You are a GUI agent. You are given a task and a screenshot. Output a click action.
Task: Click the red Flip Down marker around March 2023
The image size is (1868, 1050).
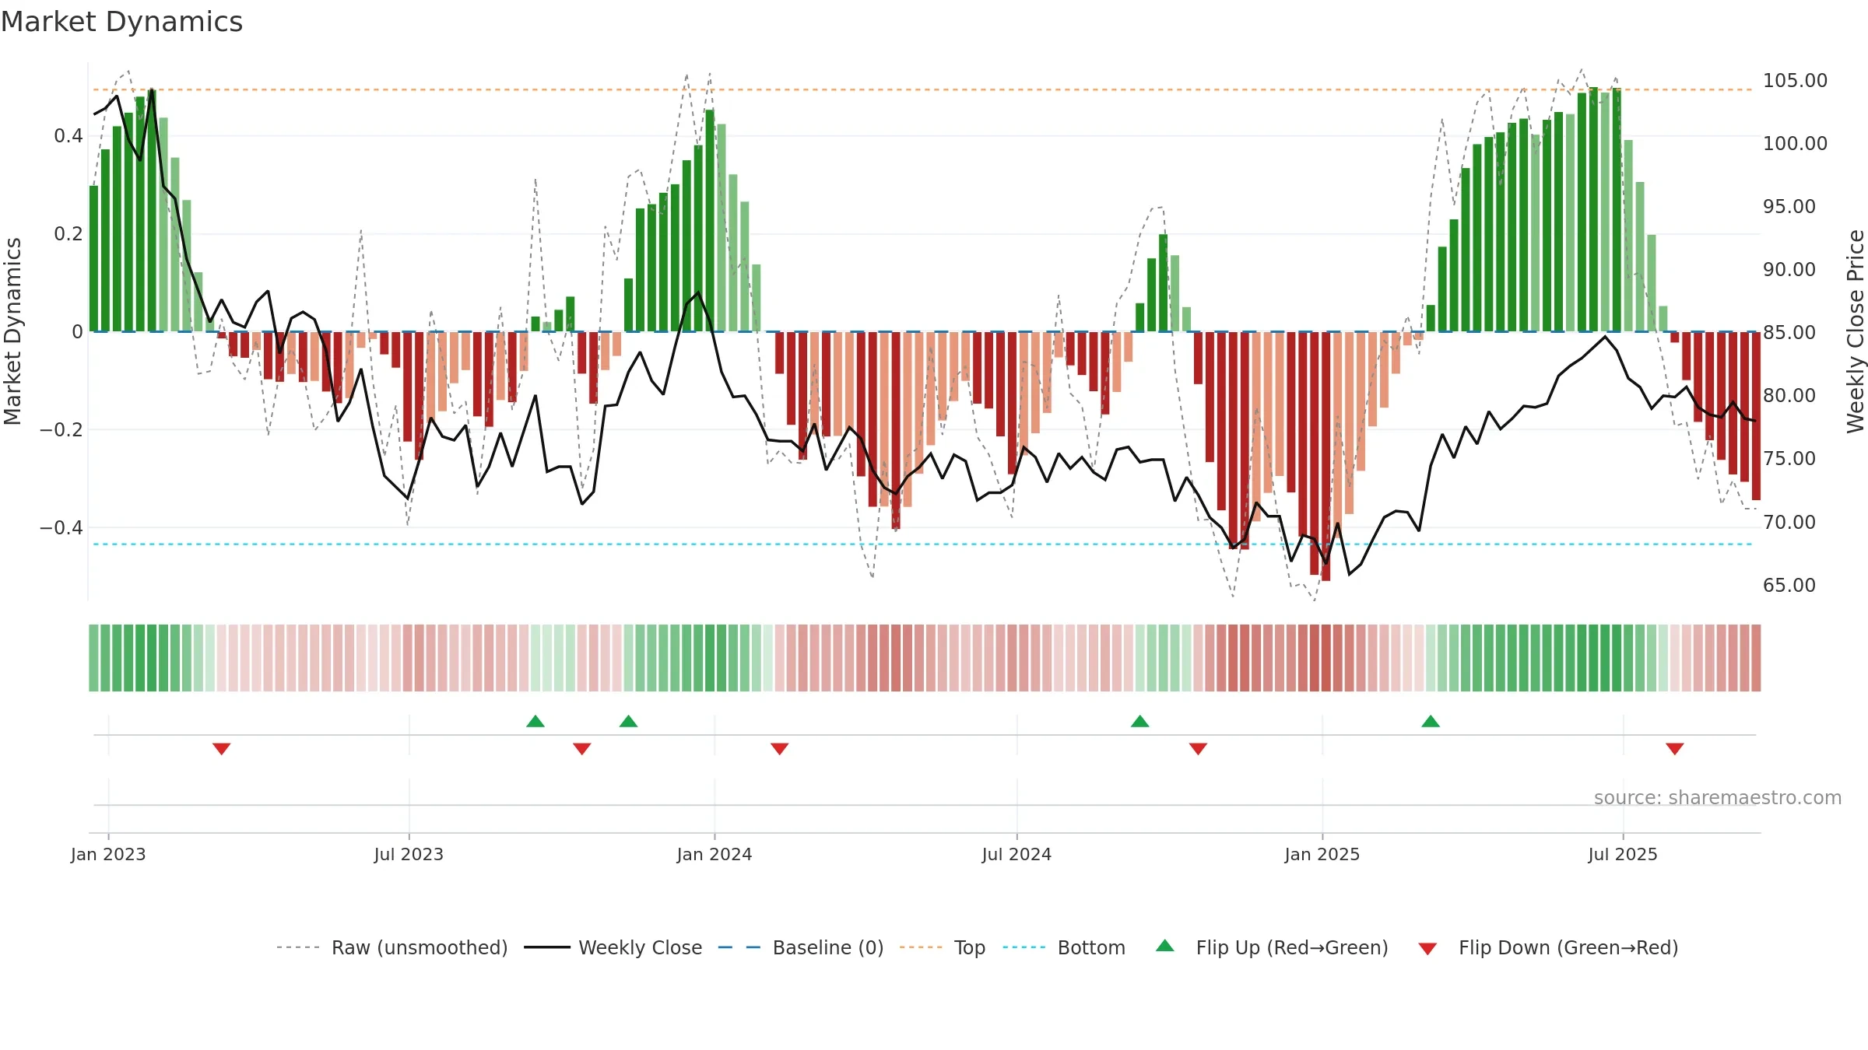point(222,748)
